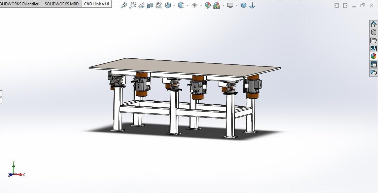Open the Design Library books icon

(373, 32)
